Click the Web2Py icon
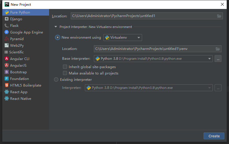Viewport: 229px width, 144px height. click(x=7, y=45)
